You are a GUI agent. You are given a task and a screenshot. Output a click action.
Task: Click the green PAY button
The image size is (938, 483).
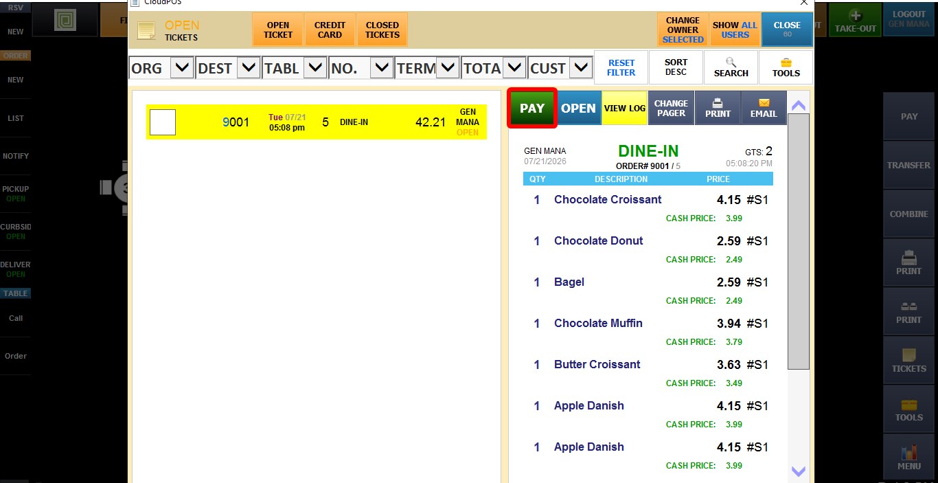(x=531, y=108)
